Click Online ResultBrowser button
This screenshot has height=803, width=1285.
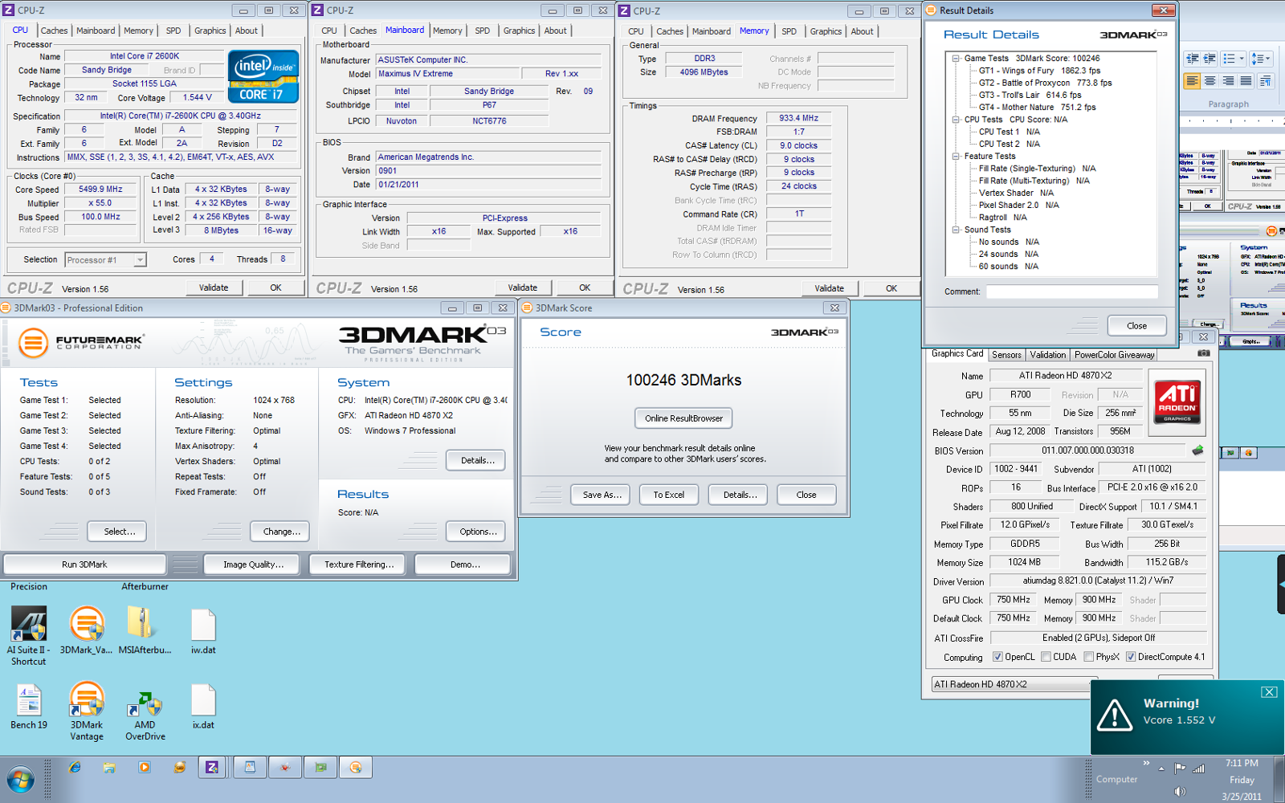pos(683,418)
